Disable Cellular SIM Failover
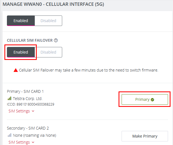Viewport: 173px width, 145px height. coord(48,52)
